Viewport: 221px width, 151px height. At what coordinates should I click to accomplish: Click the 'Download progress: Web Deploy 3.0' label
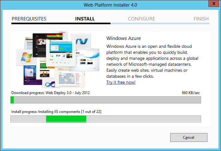tap(51, 93)
